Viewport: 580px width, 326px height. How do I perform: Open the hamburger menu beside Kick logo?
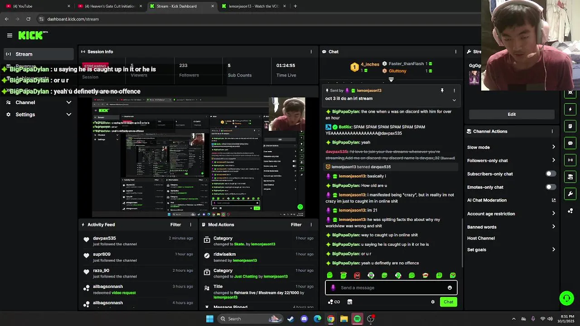[x=10, y=35]
